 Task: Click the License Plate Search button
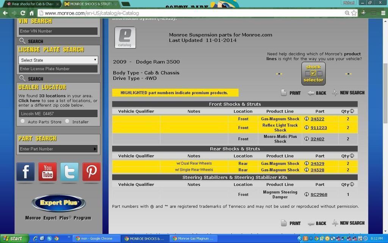click(31, 79)
